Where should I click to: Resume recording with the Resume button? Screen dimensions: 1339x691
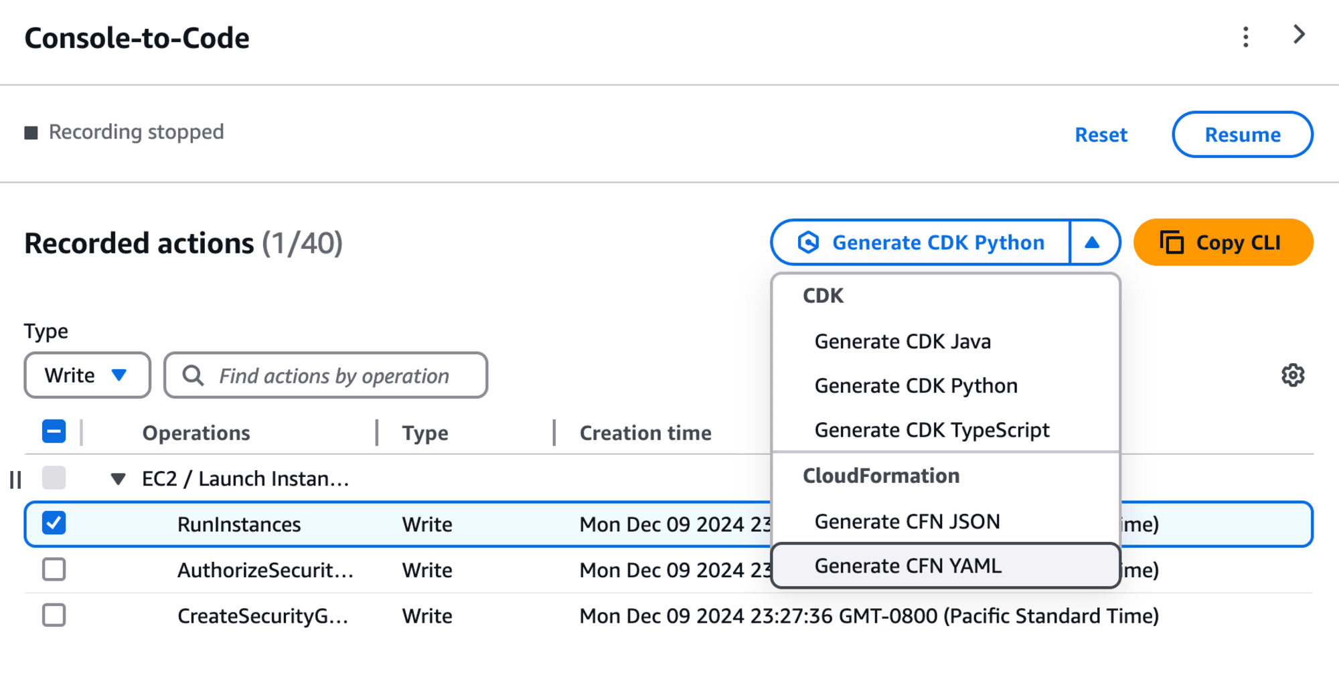tap(1243, 134)
